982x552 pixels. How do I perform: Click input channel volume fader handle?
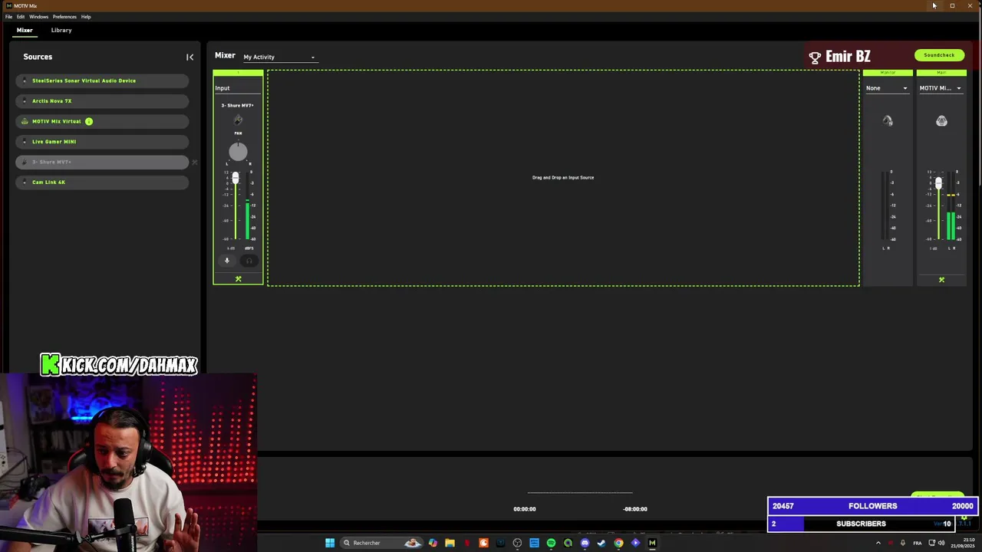(x=236, y=179)
